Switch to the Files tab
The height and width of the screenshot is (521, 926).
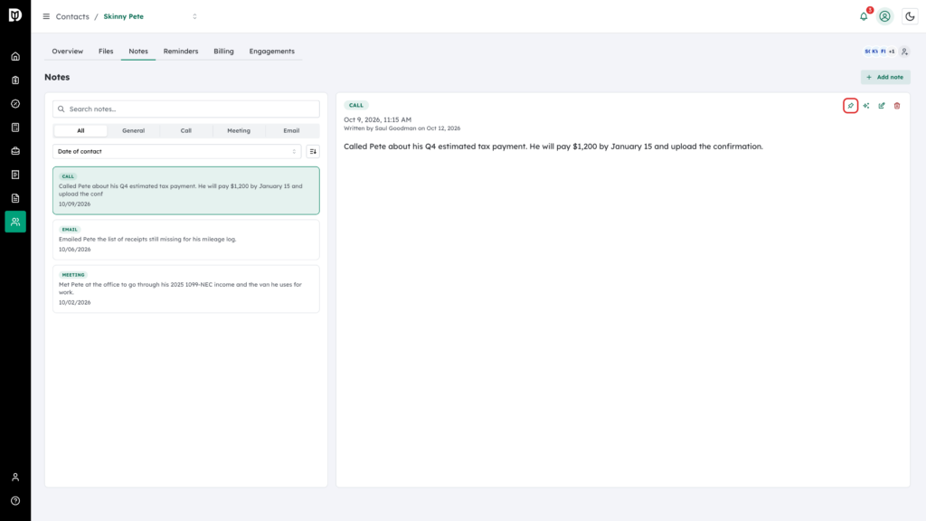coord(106,52)
